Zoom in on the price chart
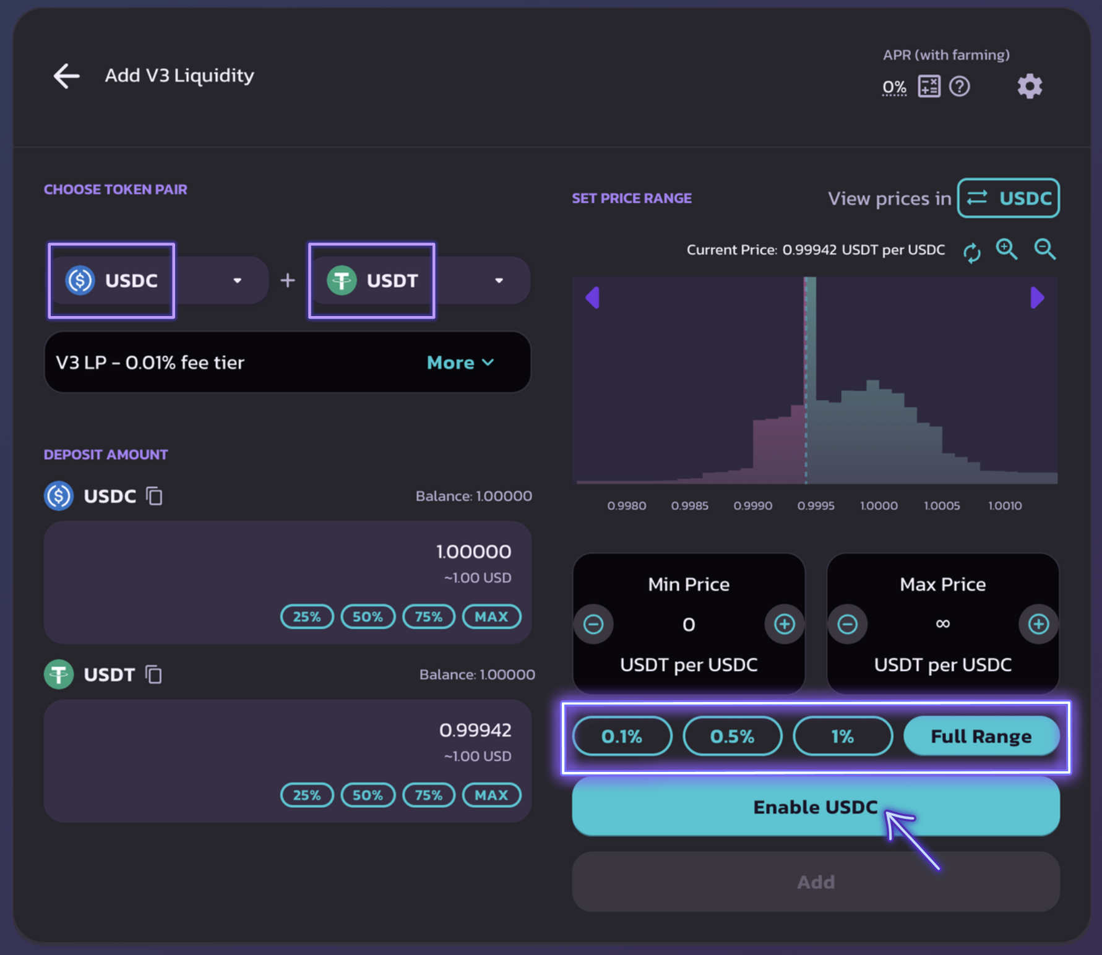The height and width of the screenshot is (955, 1102). [x=1006, y=250]
